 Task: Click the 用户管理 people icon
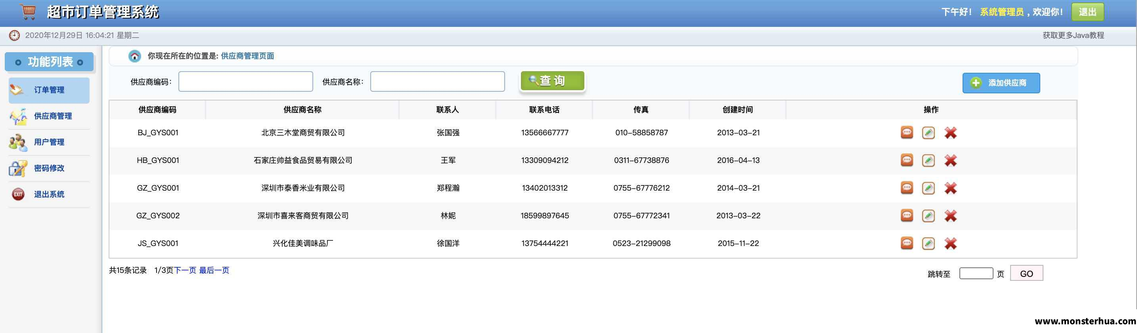coord(18,142)
